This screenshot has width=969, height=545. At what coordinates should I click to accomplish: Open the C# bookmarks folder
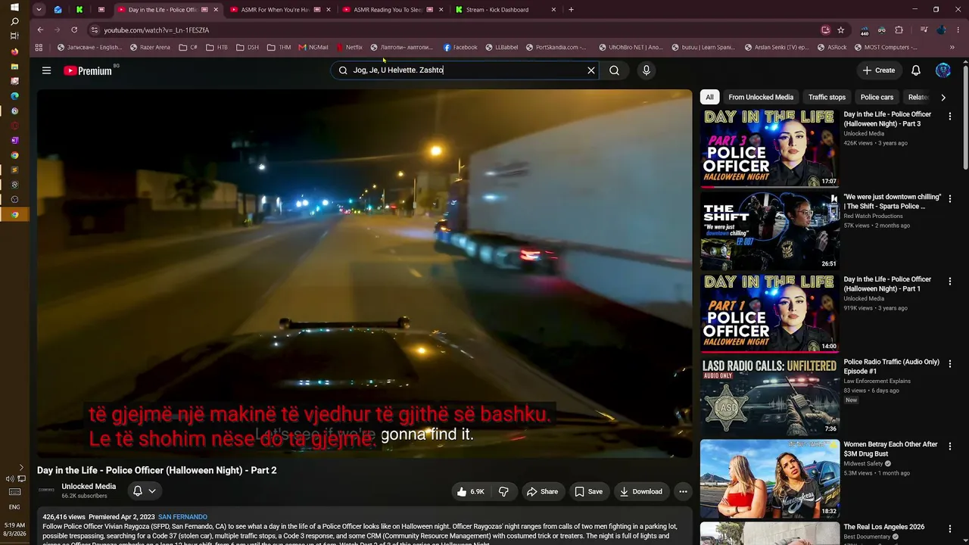(189, 47)
